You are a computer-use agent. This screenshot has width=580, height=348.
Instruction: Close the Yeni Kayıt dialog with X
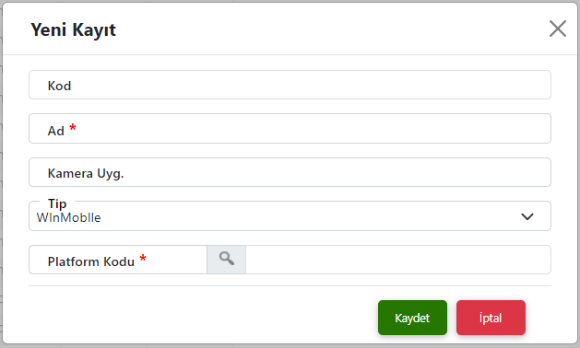[x=558, y=29]
